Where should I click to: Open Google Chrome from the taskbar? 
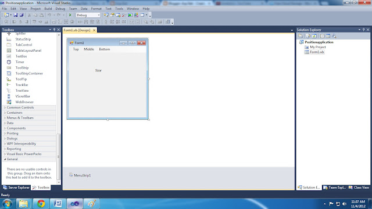(x=41, y=204)
